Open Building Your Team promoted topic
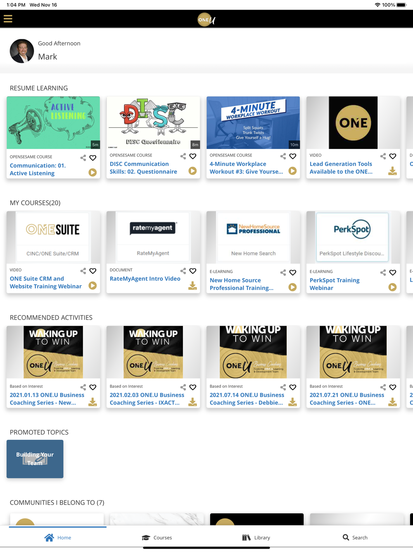 pyautogui.click(x=35, y=459)
